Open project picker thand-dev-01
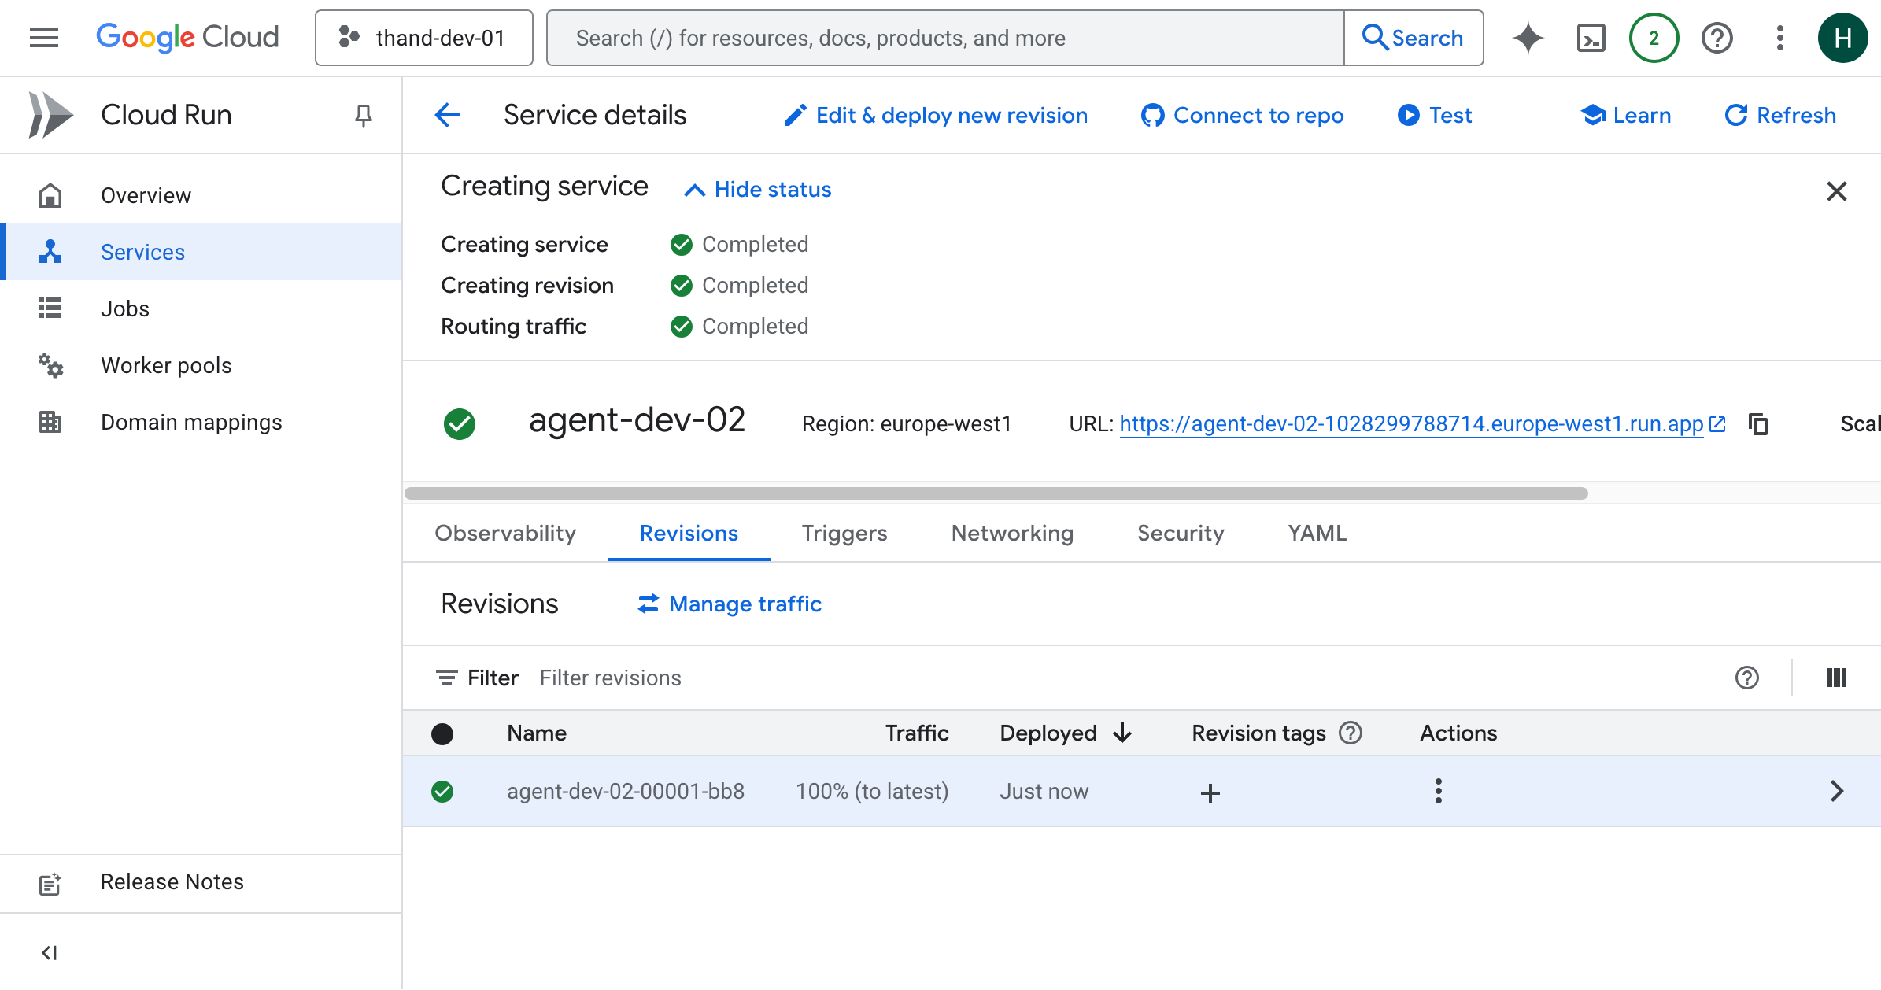1881x990 pixels. 423,38
